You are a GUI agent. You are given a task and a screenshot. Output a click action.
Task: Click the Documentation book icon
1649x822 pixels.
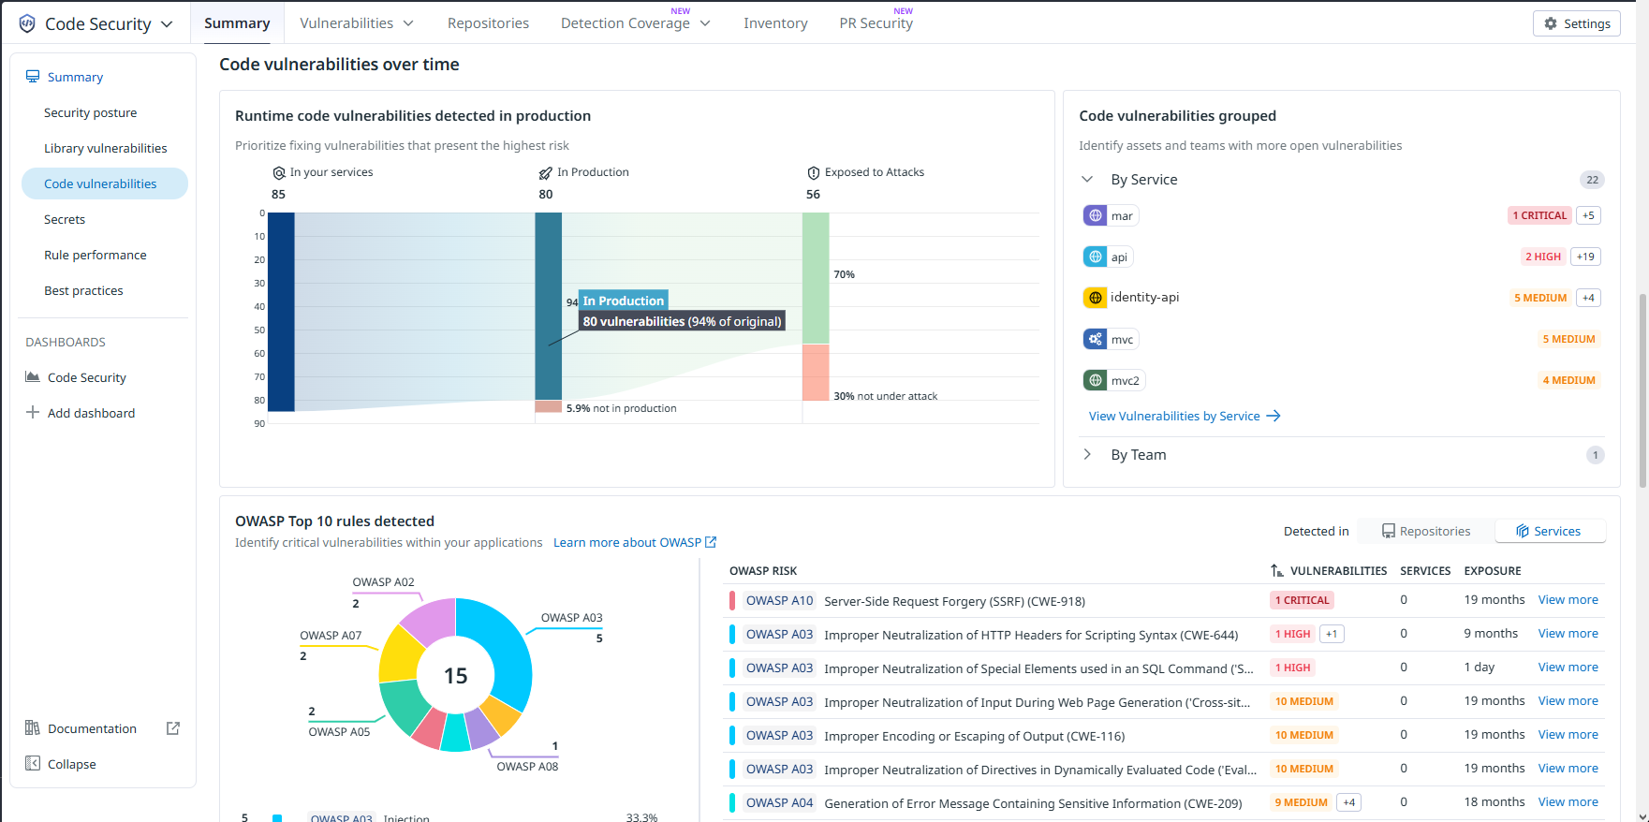[33, 728]
